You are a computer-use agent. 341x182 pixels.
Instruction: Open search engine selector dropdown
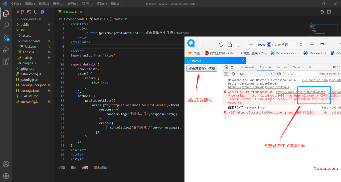(x=270, y=45)
